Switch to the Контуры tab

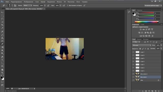[146, 39]
